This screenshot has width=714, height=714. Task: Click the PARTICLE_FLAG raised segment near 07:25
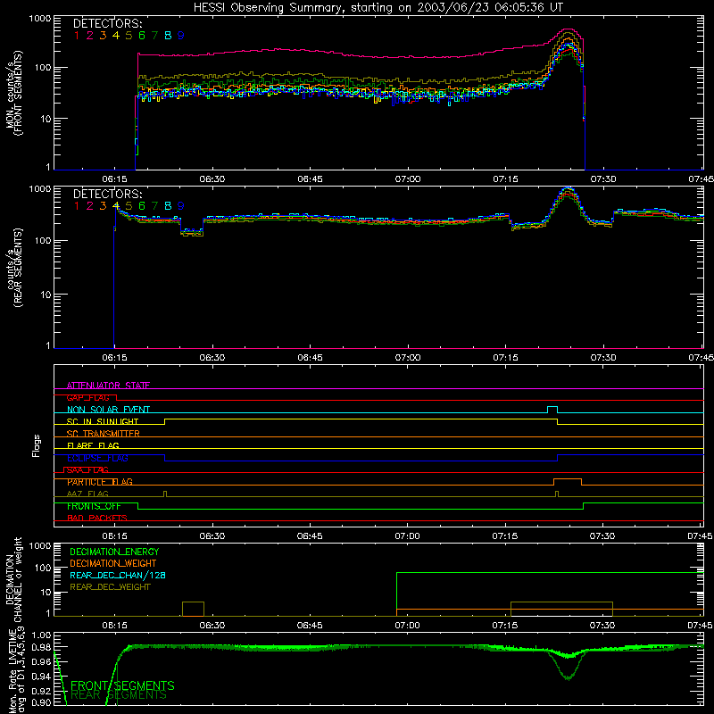(568, 482)
